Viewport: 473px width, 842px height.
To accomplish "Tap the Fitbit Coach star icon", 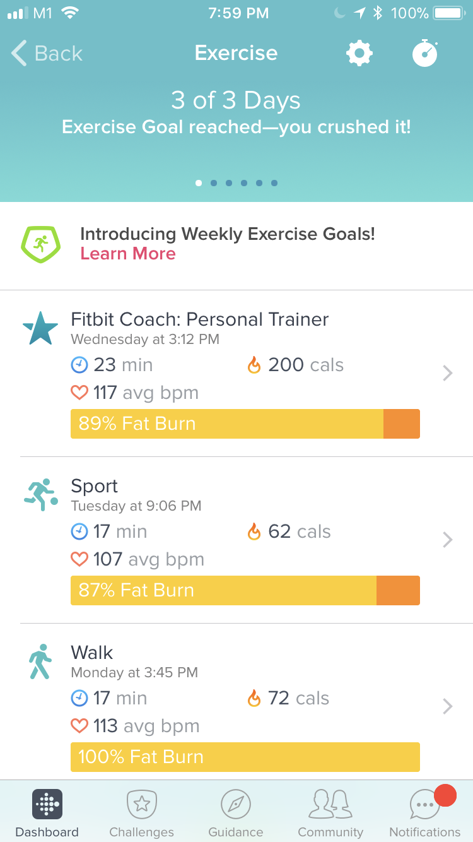I will point(40,328).
